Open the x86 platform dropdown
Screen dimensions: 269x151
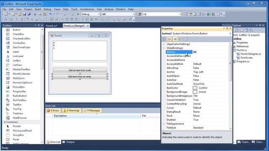pyautogui.click(x=134, y=14)
